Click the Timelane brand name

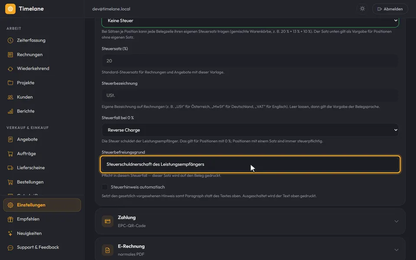(x=31, y=9)
